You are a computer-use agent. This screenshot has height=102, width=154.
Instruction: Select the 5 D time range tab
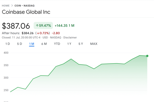coord(20,44)
